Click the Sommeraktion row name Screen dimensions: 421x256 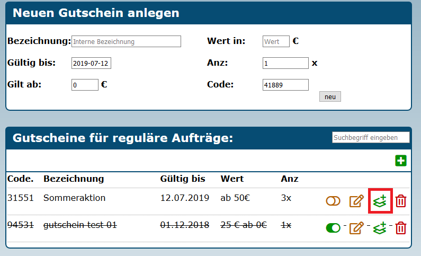tap(75, 198)
